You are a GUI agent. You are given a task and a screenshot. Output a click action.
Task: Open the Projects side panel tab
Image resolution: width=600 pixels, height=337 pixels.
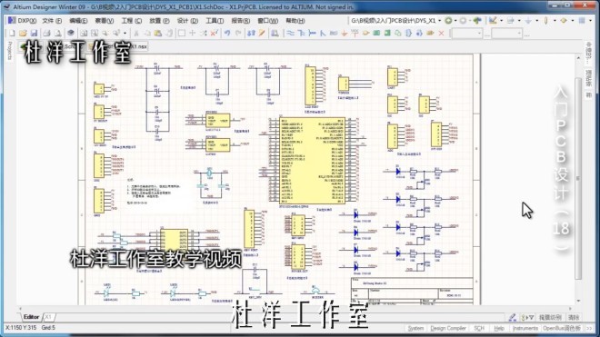(x=10, y=51)
